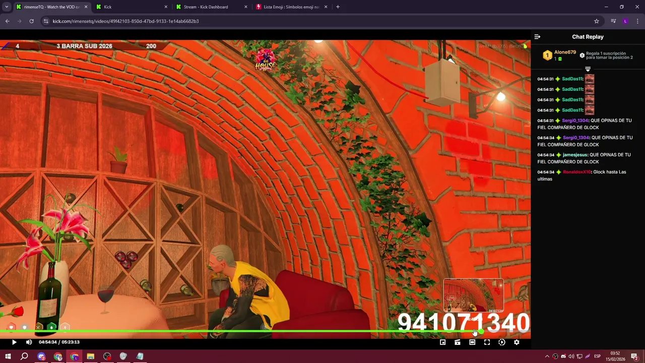Show hidden system tray icons

(547, 356)
